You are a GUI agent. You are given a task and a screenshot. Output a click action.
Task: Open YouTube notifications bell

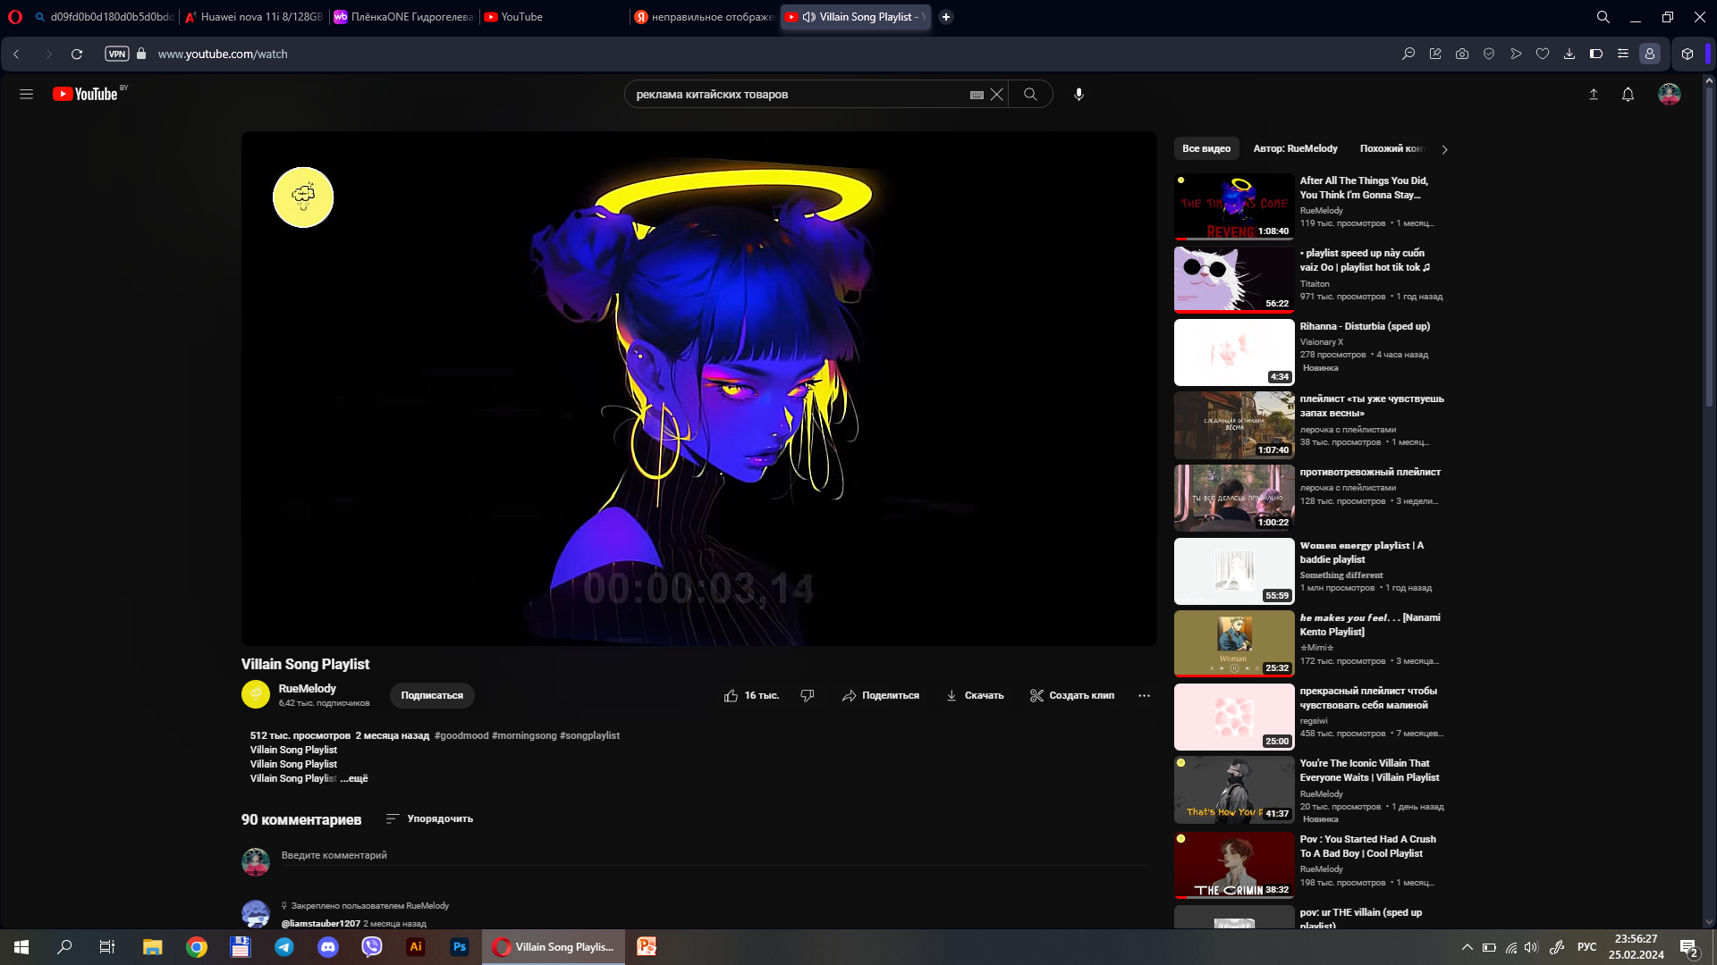click(1628, 94)
